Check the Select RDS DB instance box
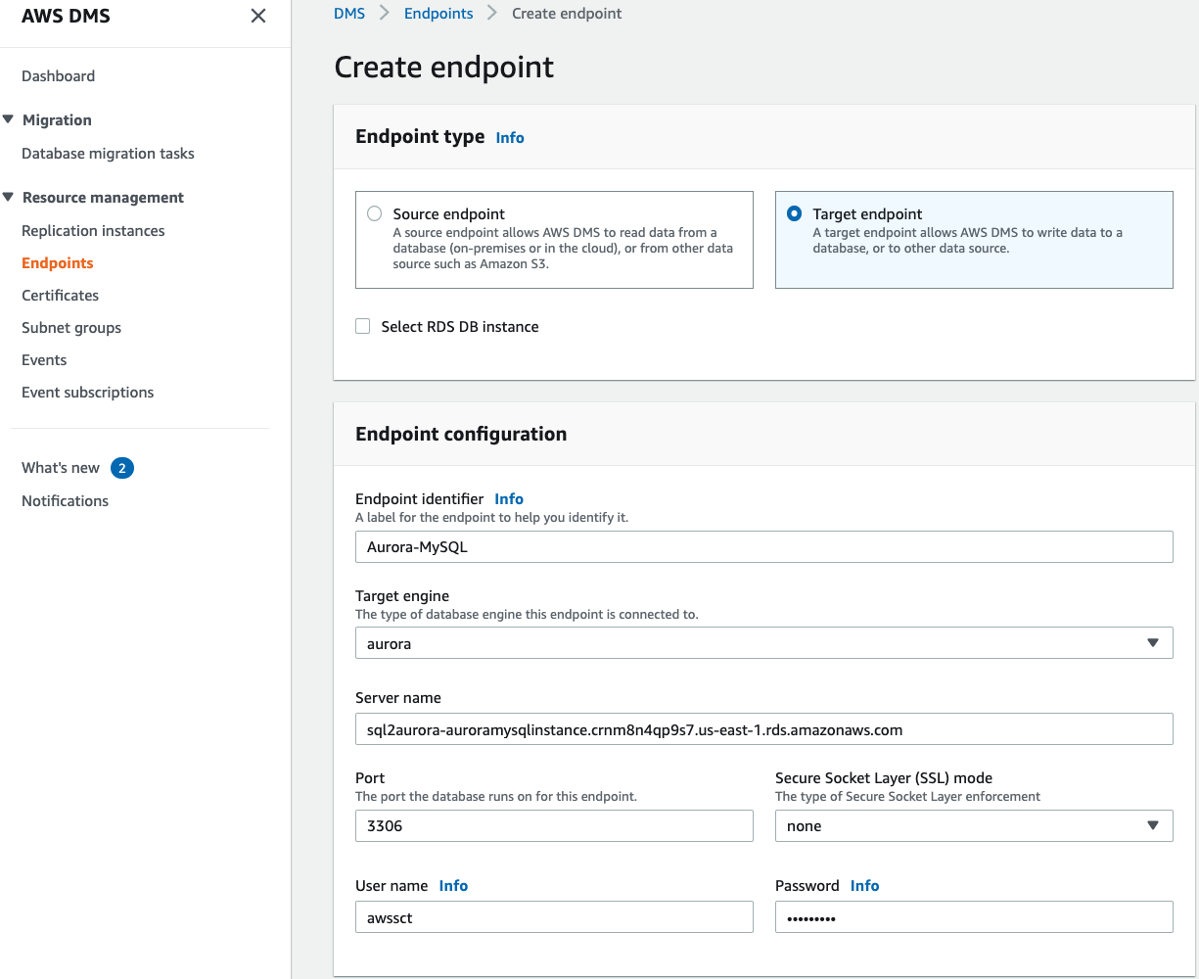Image resolution: width=1199 pixels, height=979 pixels. coord(363,327)
